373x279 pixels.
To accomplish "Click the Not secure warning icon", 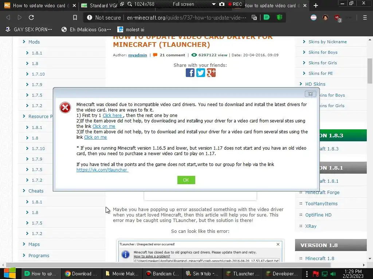I will point(90,17).
